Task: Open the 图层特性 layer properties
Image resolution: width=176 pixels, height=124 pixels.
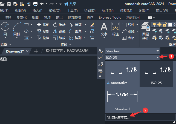Action: tap(146, 31)
